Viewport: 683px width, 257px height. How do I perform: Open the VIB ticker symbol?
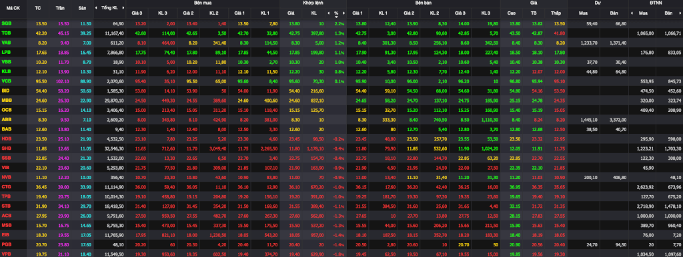6,167
